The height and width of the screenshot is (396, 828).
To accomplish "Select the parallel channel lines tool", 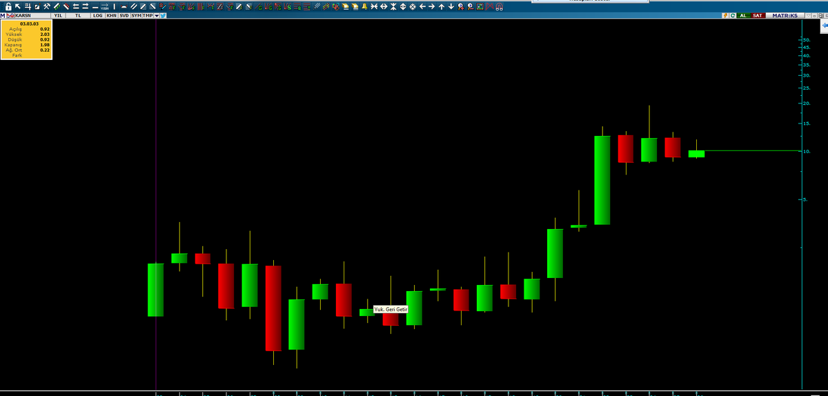I will pos(133,6).
